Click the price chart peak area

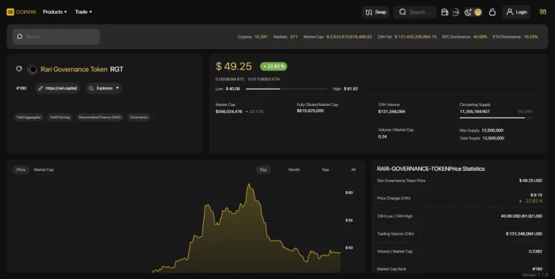(x=249, y=186)
